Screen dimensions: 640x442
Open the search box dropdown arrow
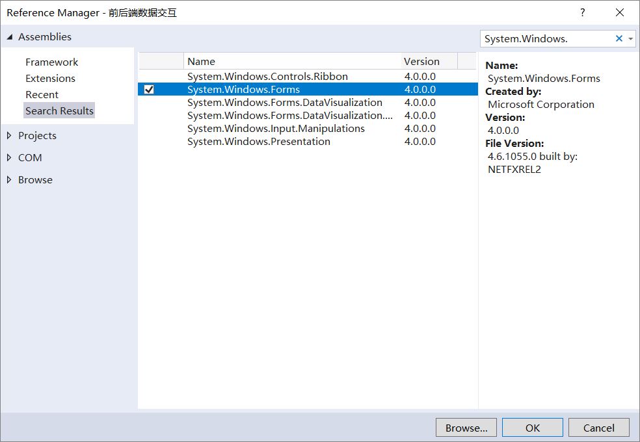pyautogui.click(x=631, y=39)
